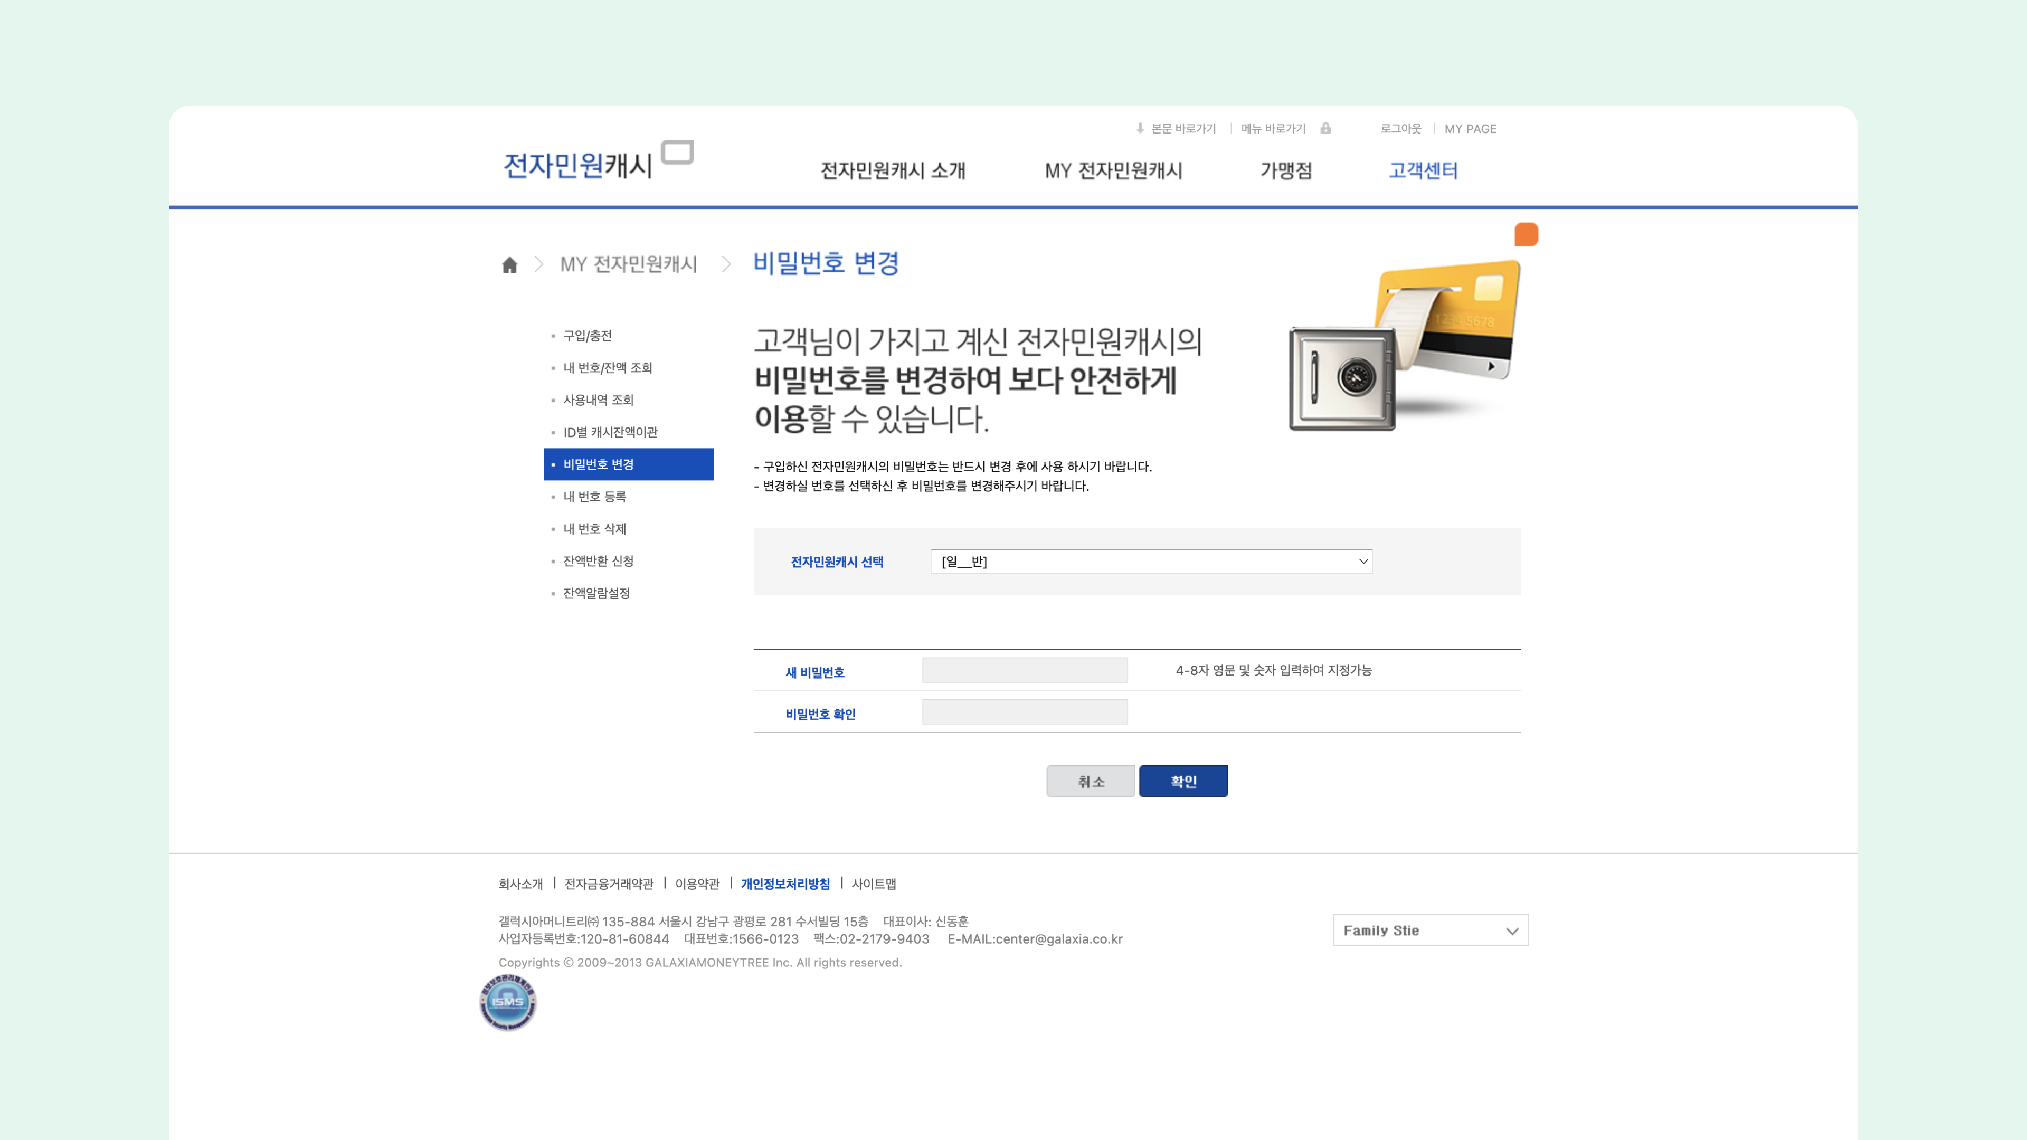Click the 로그아웃 link
This screenshot has width=2027, height=1140.
(x=1400, y=128)
